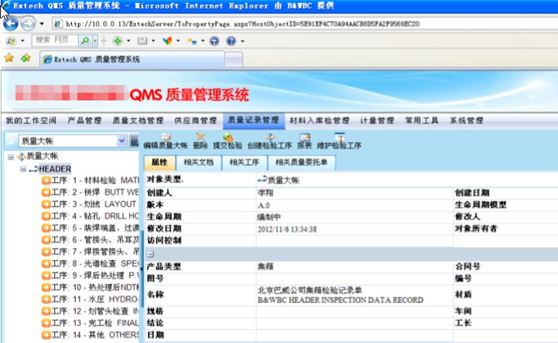The width and height of the screenshot is (558, 343).
Task: Click 编辑质量大帐 toolbar button
Action: click(166, 141)
